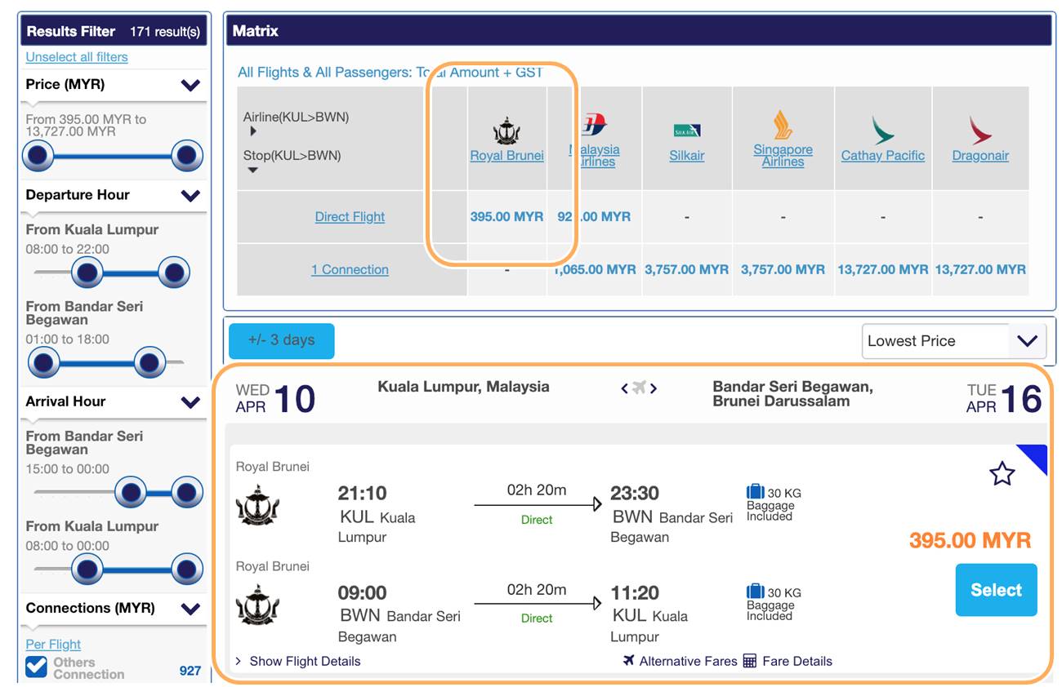Click the Cathay Pacific logo in matrix
The width and height of the screenshot is (1062, 687).
(x=882, y=130)
